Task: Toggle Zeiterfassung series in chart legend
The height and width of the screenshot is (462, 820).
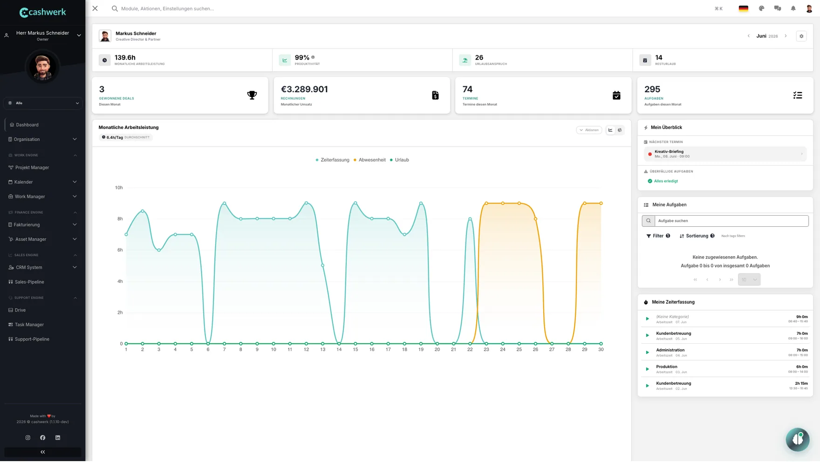Action: tap(332, 160)
